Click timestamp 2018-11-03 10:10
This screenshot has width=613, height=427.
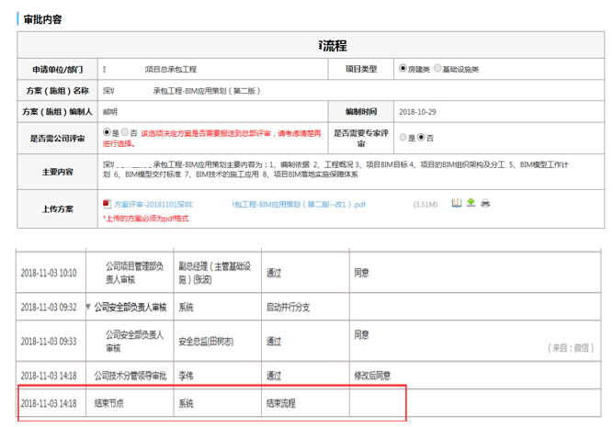[x=49, y=273]
